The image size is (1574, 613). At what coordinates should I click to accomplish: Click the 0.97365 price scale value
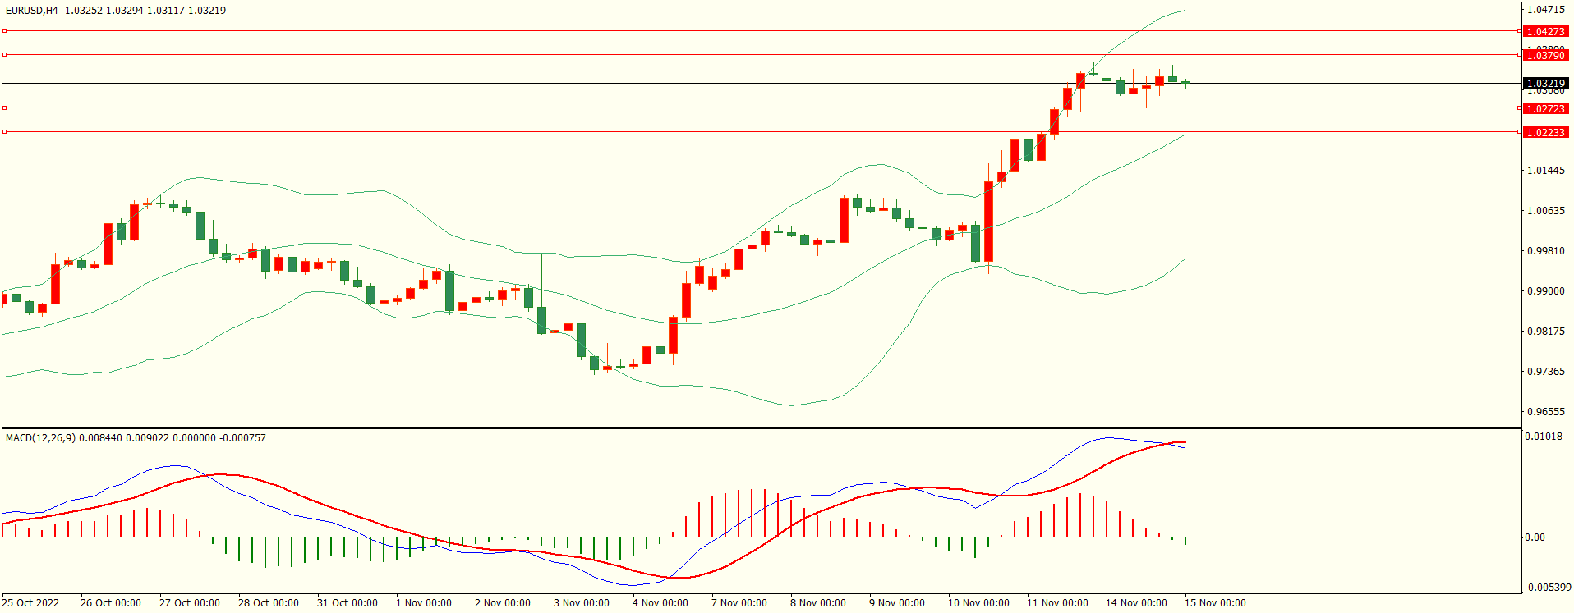(x=1545, y=372)
